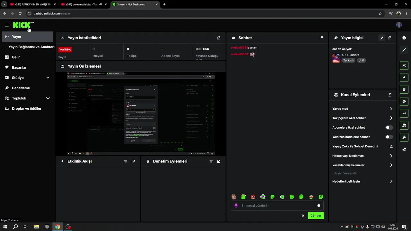
Task: Open a new browser tab with plus
Action: pos(164,4)
